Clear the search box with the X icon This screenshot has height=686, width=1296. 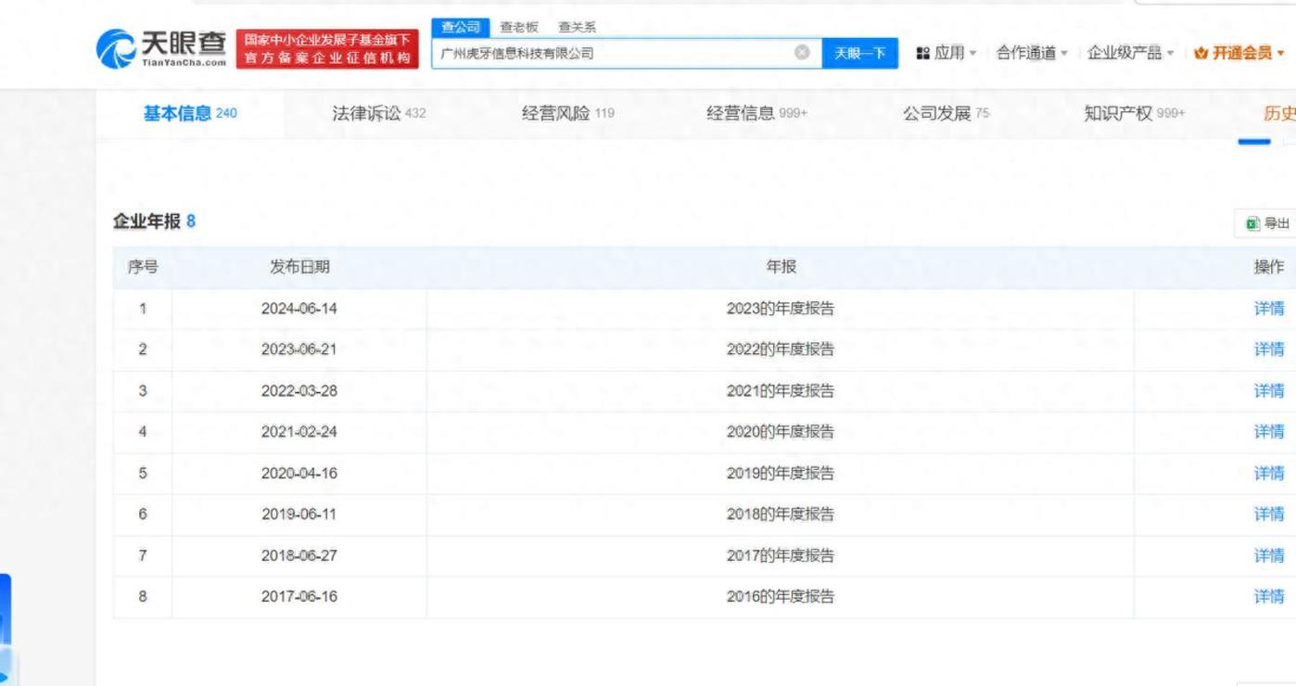pos(802,53)
